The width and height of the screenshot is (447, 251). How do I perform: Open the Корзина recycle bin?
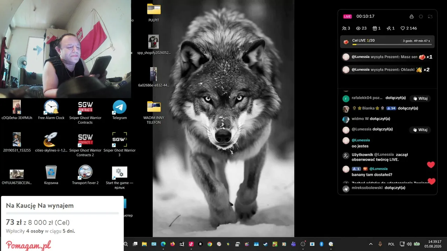51,175
